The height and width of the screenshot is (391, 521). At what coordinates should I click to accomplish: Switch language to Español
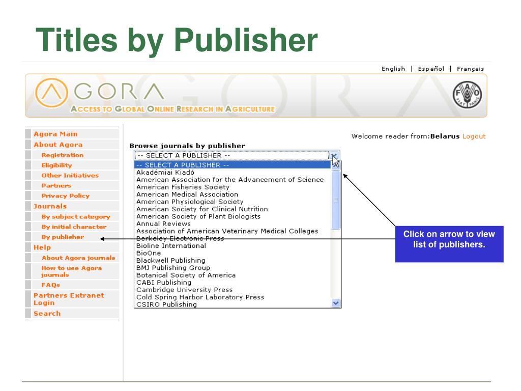pos(430,69)
